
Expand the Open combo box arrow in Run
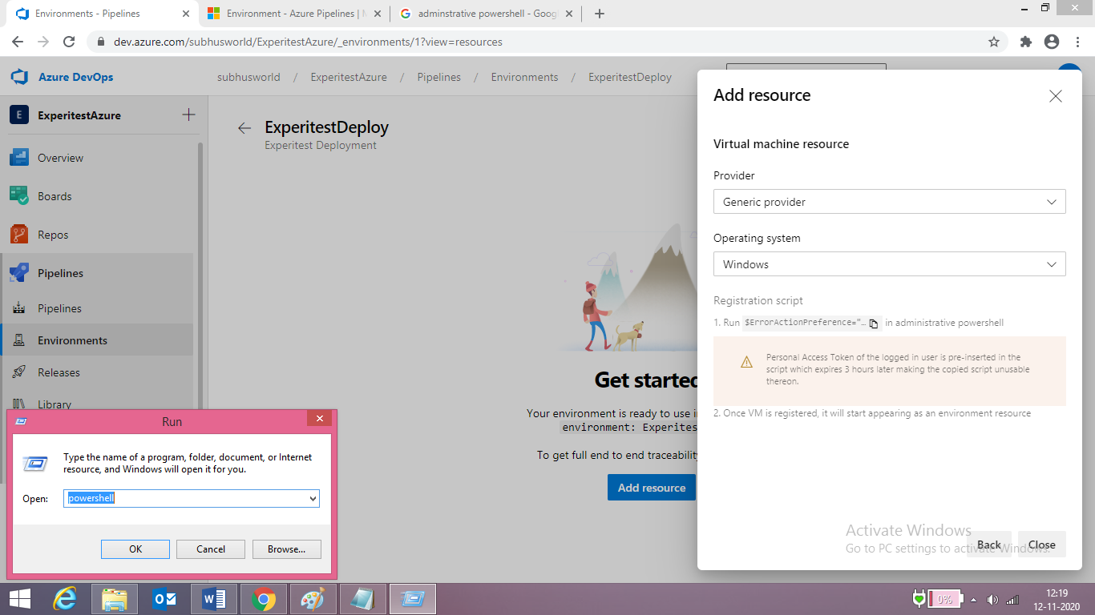coord(313,498)
